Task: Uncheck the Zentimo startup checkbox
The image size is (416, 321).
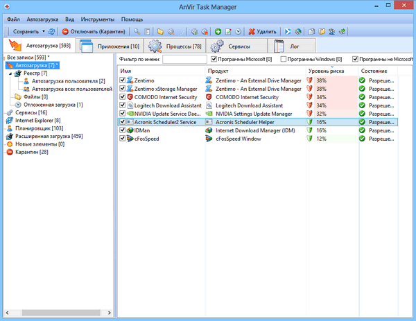Action: pos(122,80)
